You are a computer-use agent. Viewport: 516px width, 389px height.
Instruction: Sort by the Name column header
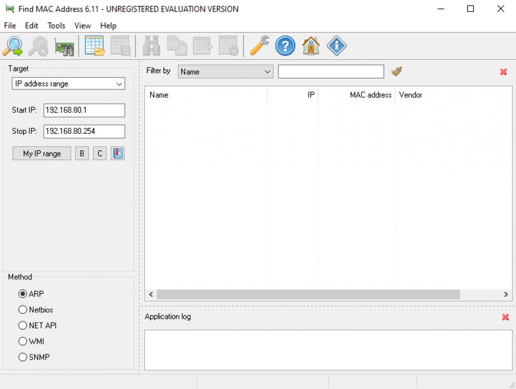206,95
